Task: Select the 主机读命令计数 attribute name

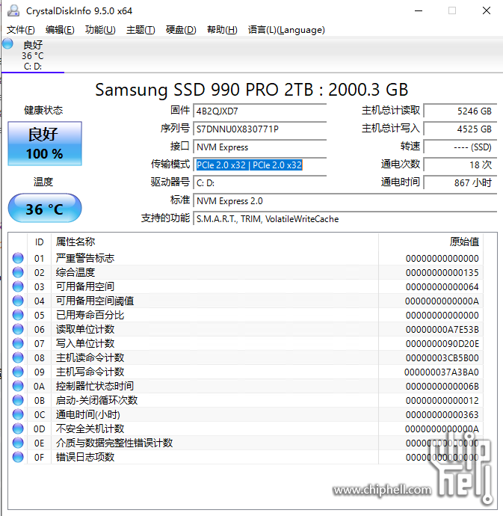Action: 90,357
